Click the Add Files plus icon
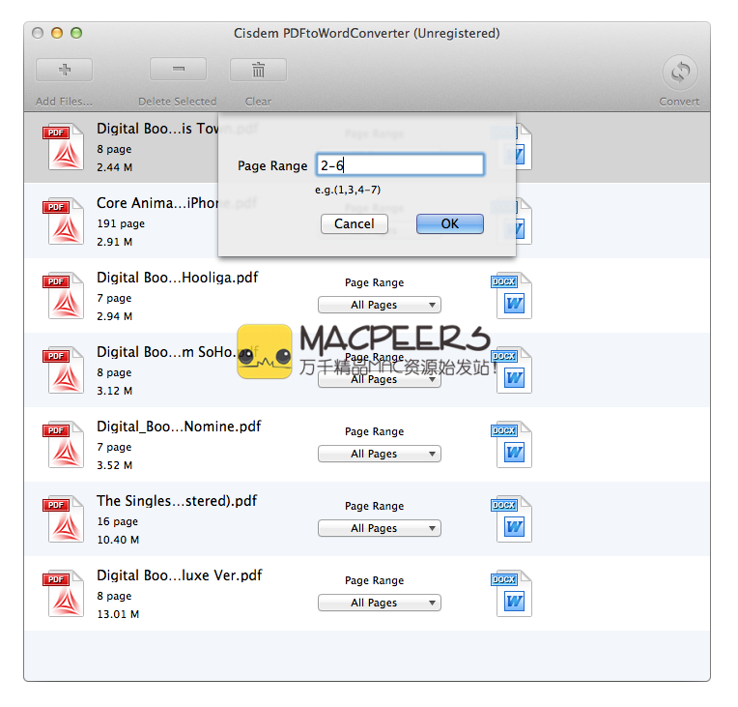 click(x=64, y=70)
